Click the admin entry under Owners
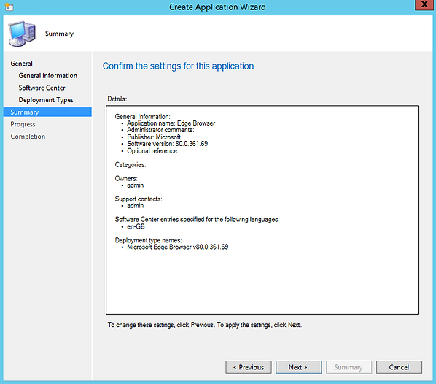 coord(136,185)
